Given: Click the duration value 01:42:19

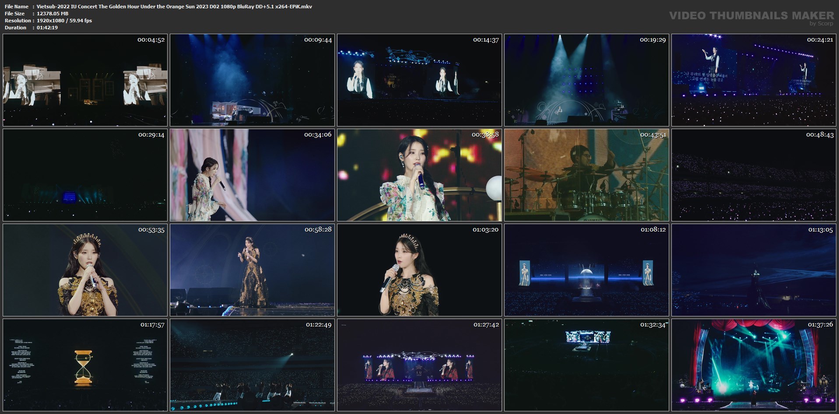Looking at the screenshot, I should (x=47, y=28).
